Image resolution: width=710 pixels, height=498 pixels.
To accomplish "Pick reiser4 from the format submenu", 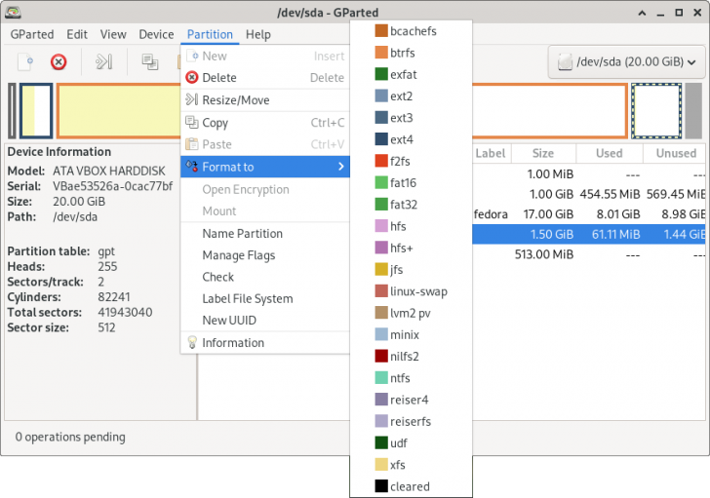I will click(412, 401).
